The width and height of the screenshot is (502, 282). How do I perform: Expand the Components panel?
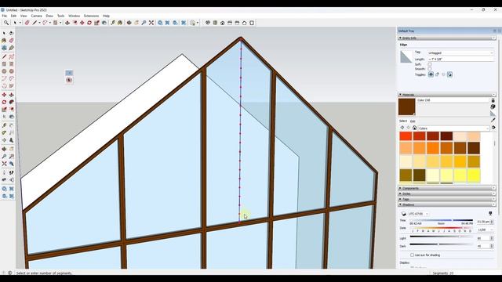click(x=446, y=188)
